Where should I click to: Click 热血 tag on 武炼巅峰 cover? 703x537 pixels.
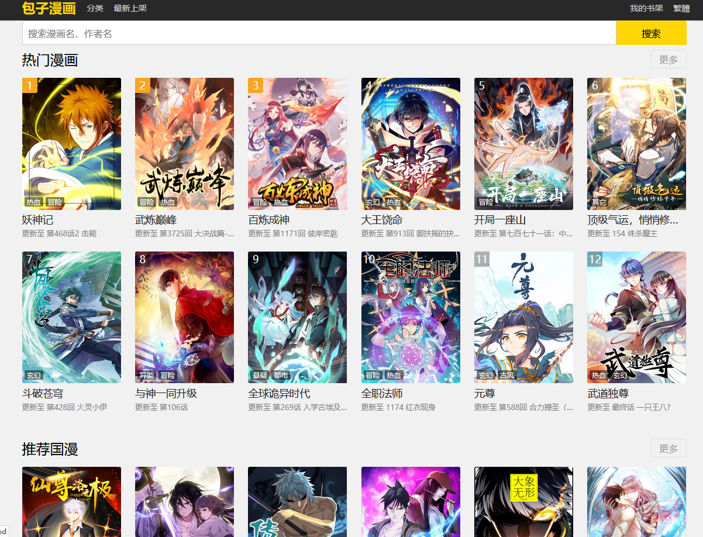point(167,202)
